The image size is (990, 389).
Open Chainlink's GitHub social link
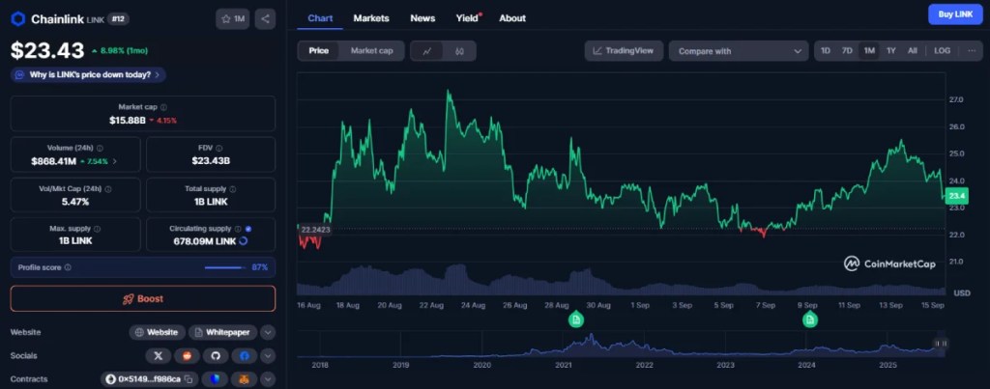[216, 356]
